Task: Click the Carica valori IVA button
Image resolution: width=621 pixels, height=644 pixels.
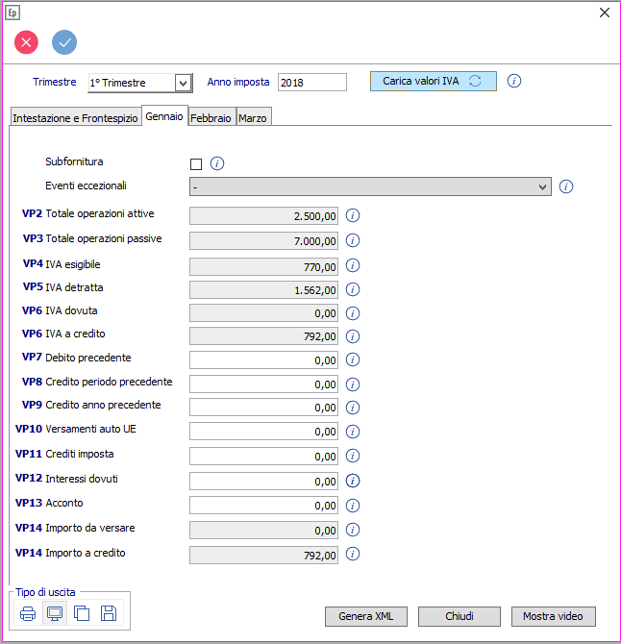Action: [x=433, y=82]
